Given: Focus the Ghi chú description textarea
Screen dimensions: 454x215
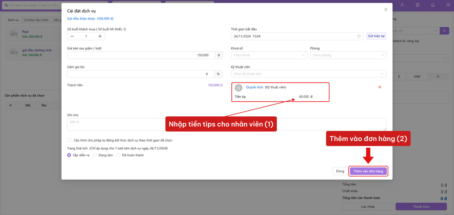Looking at the screenshot, I should coord(227,124).
